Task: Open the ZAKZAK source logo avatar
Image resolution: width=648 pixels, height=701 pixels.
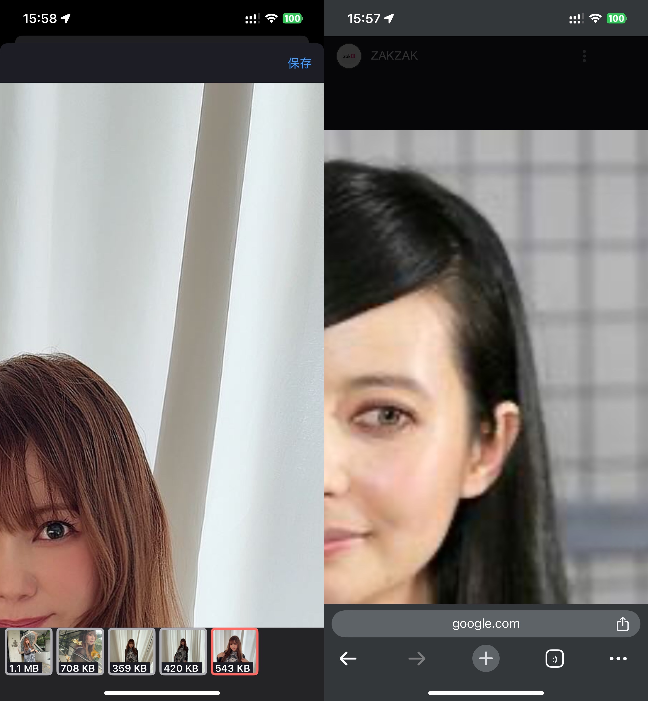Action: tap(349, 56)
